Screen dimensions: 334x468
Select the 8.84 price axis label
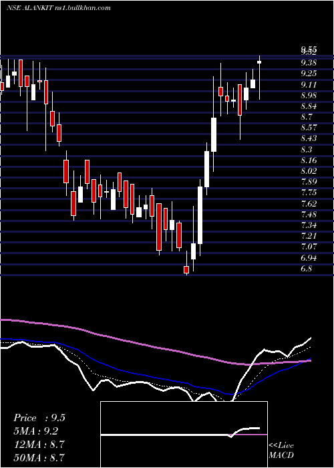[x=309, y=106]
